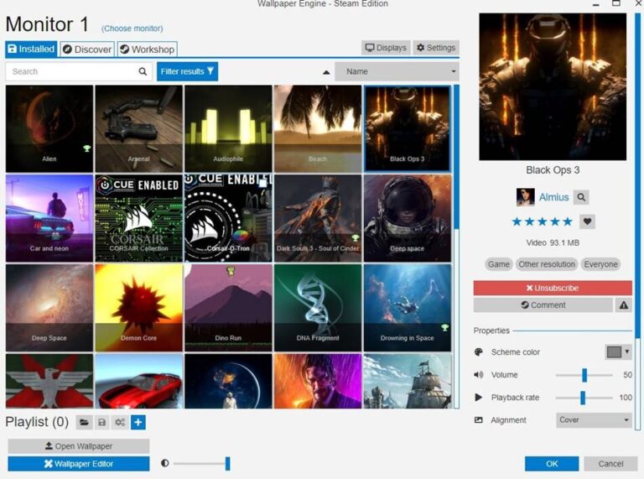Image resolution: width=644 pixels, height=479 pixels.
Task: Click the search icon next to Almius
Action: tap(580, 197)
